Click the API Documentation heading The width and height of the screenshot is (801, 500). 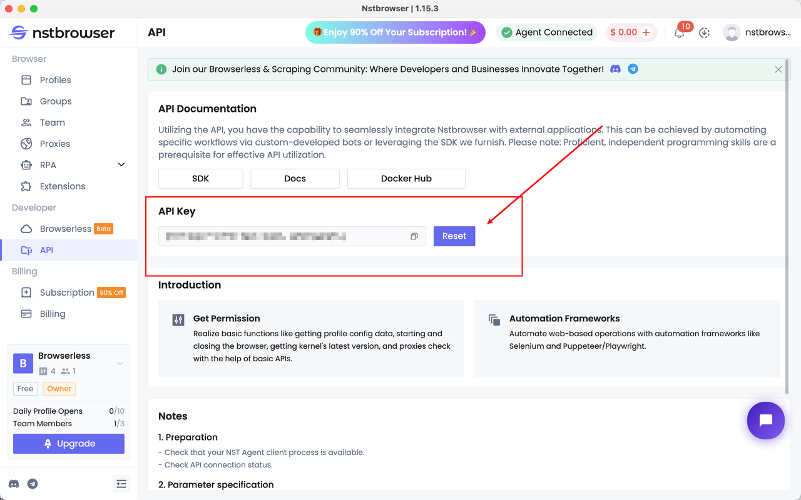(207, 109)
